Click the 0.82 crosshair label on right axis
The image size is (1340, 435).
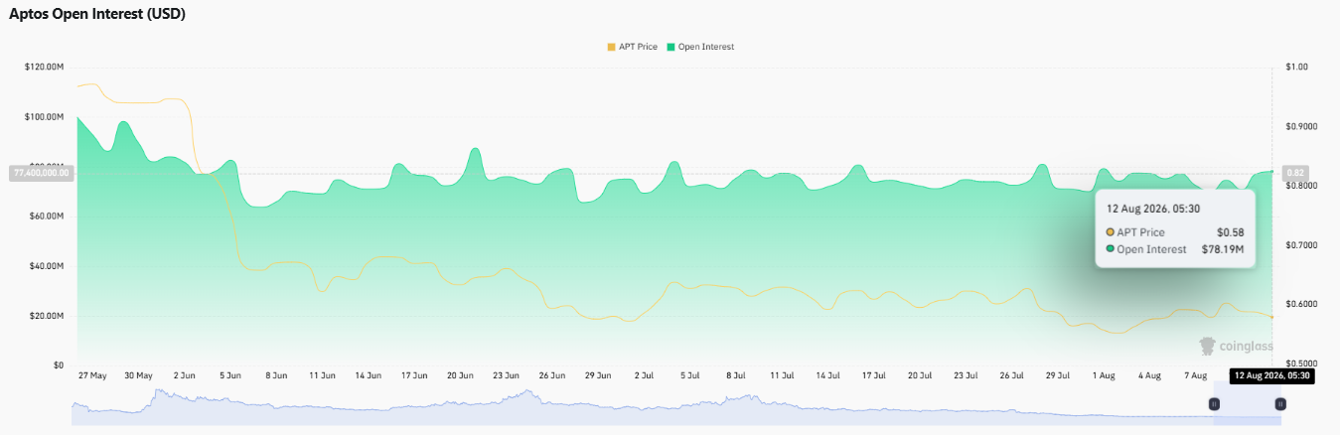pyautogui.click(x=1295, y=173)
